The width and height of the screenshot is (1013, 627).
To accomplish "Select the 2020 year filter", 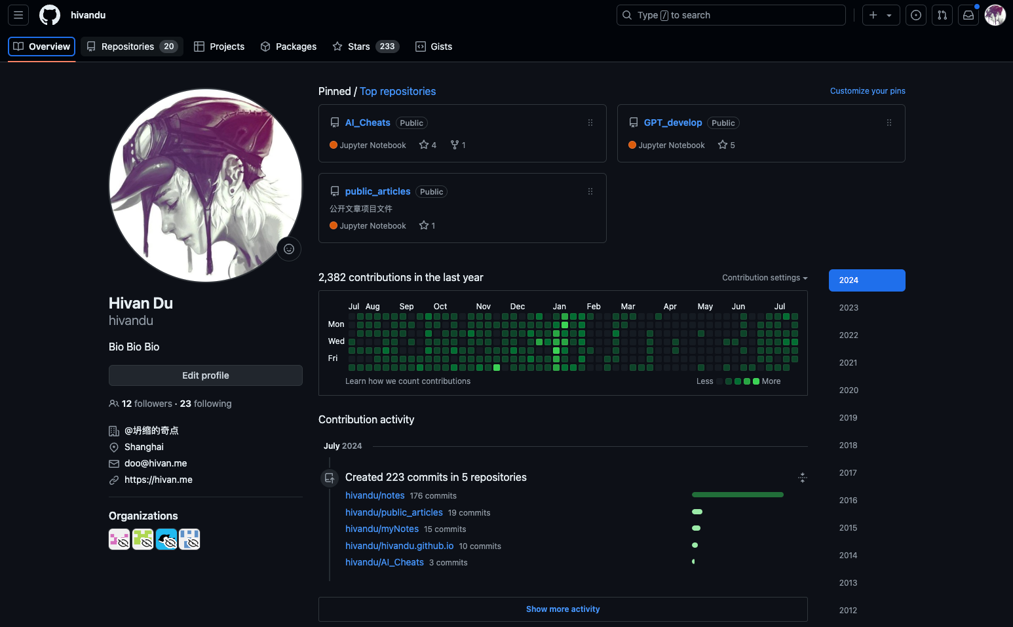I will pos(867,390).
